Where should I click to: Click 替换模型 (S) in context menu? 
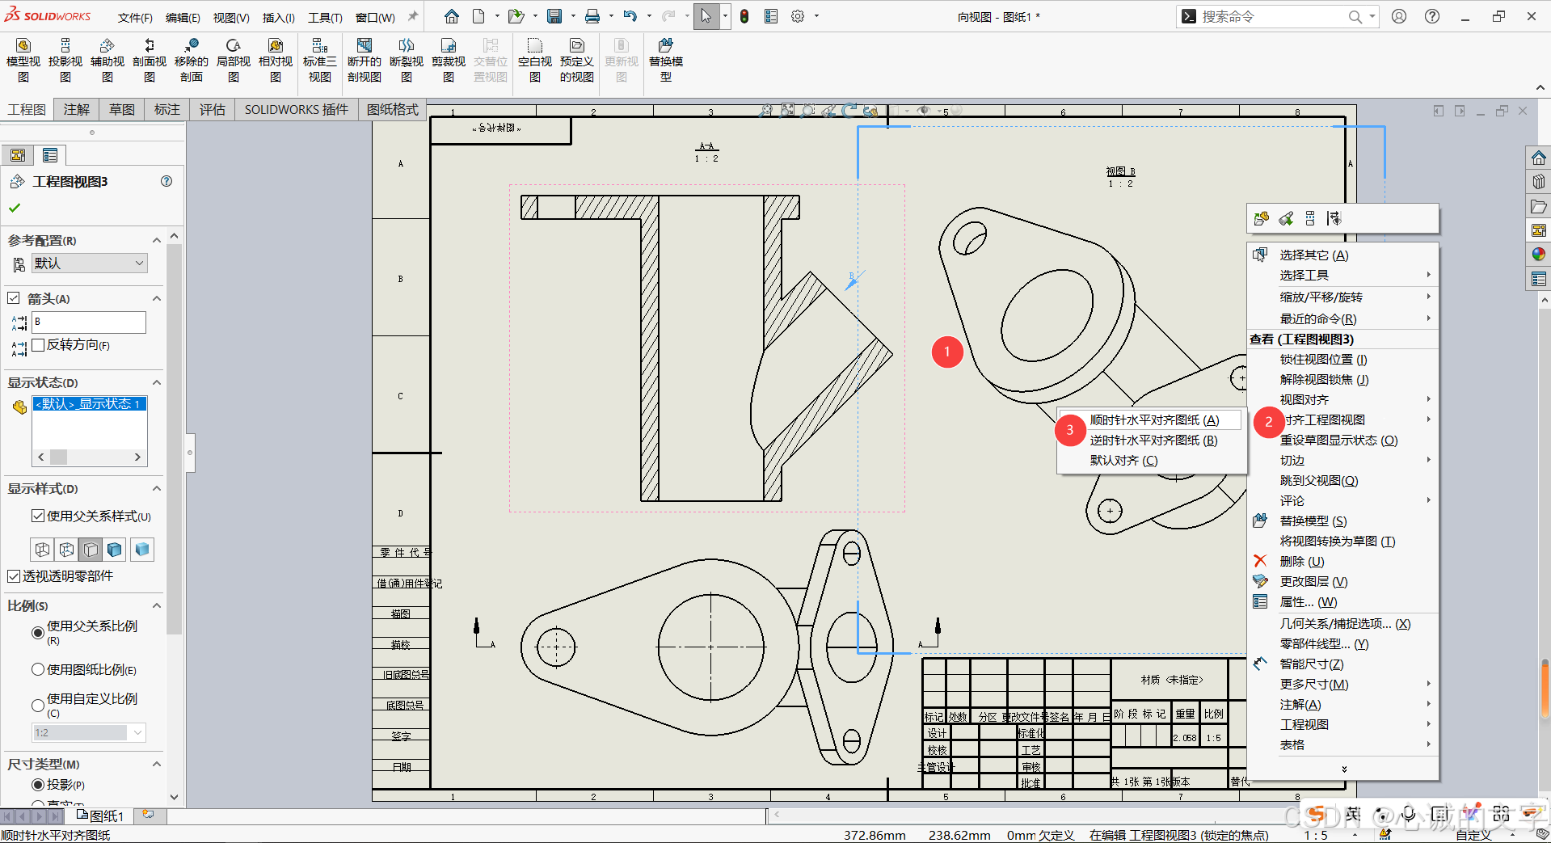point(1313,521)
